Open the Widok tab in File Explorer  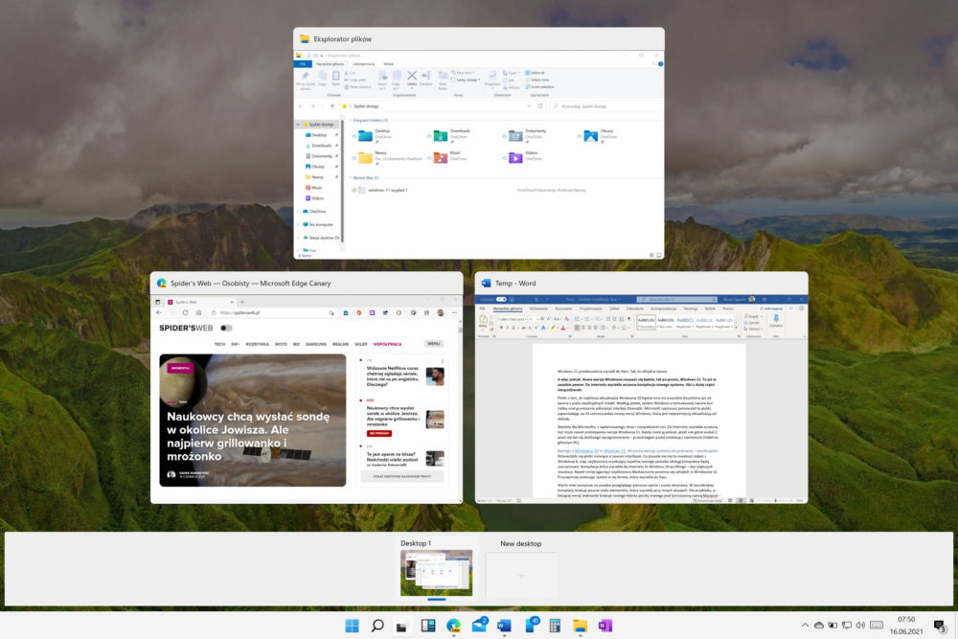[389, 63]
